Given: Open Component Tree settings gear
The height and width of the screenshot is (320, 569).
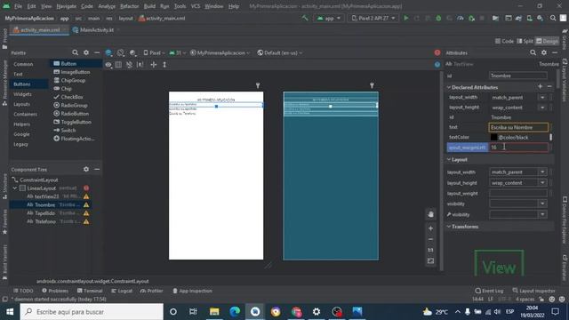Looking at the screenshot, I should [86, 169].
